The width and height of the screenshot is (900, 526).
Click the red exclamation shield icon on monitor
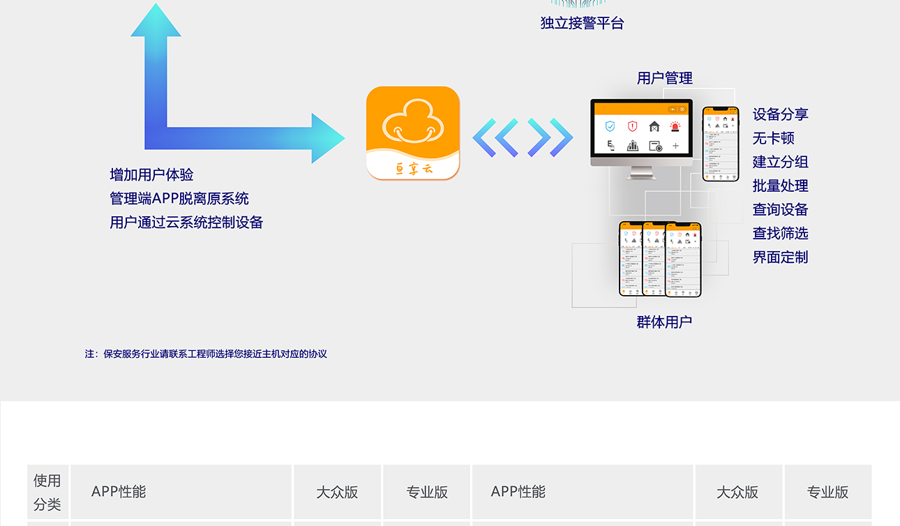(632, 126)
